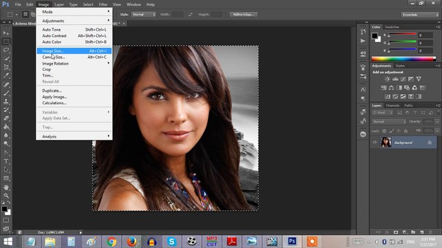Add a Vibrance adjustment
This screenshot has width=442, height=248.
[419, 79]
